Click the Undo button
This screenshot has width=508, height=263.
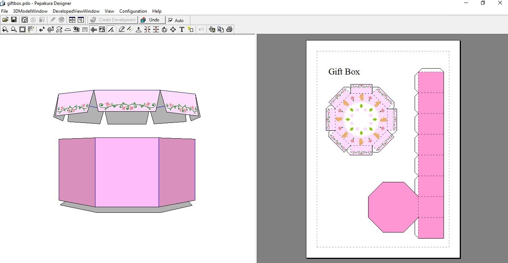(152, 20)
